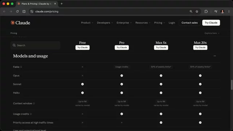The height and width of the screenshot is (131, 233).
Task: Click the Login link
Action: [172, 23]
